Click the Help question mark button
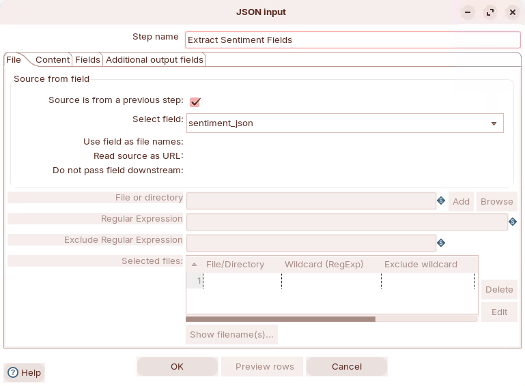The height and width of the screenshot is (386, 525). pyautogui.click(x=25, y=372)
